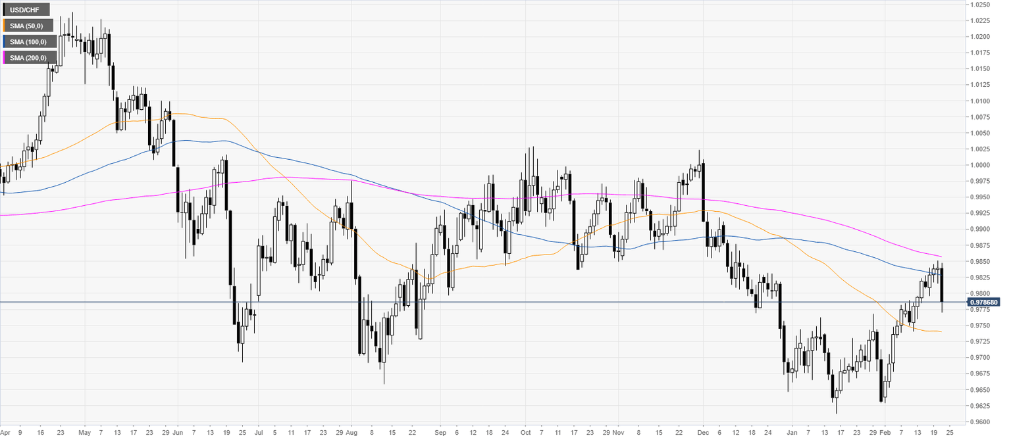Click the 0.9750 price axis label
Image resolution: width=1011 pixels, height=440 pixels.
pos(979,326)
